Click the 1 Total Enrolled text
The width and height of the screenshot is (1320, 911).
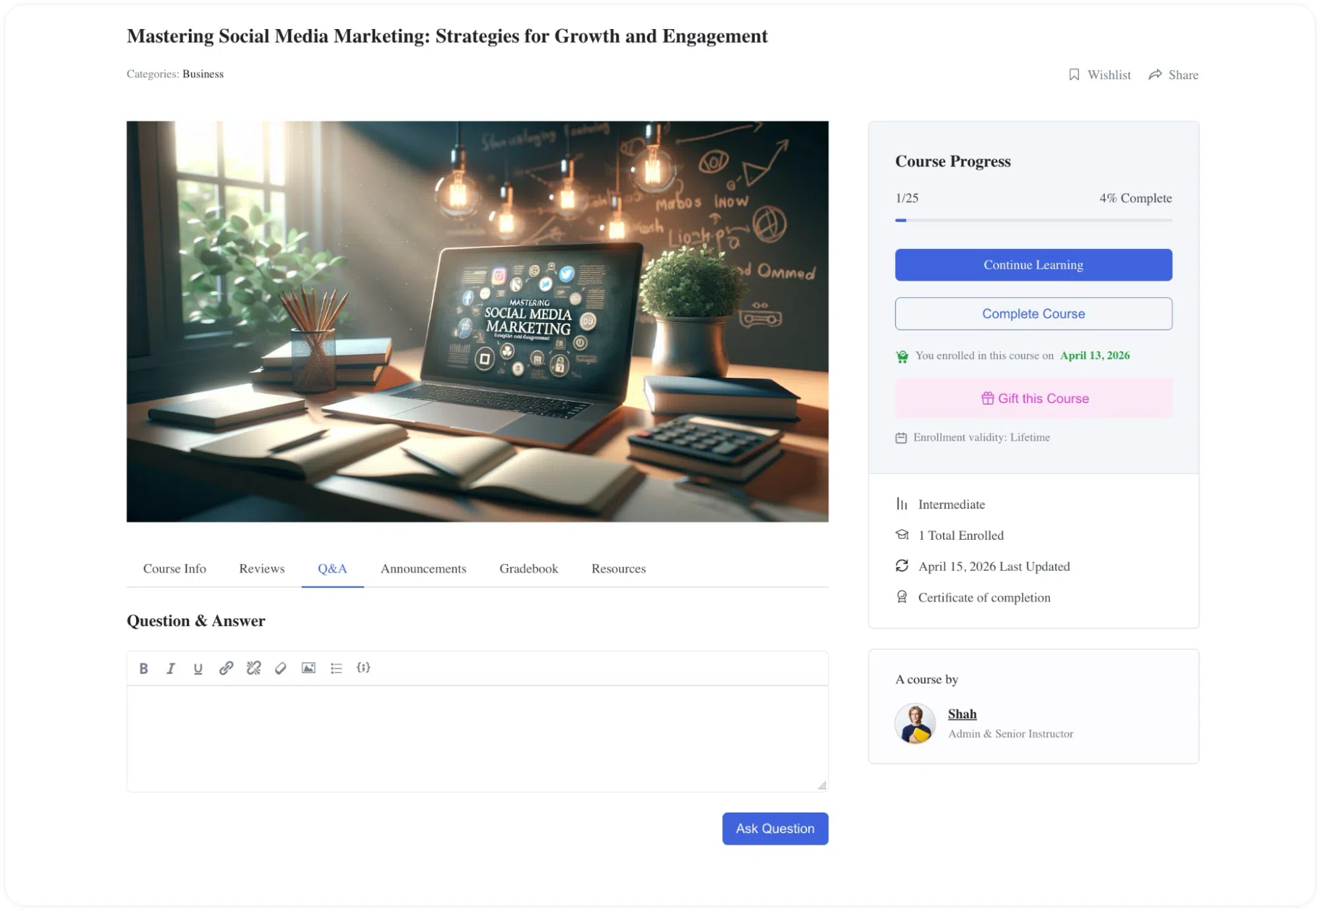961,536
